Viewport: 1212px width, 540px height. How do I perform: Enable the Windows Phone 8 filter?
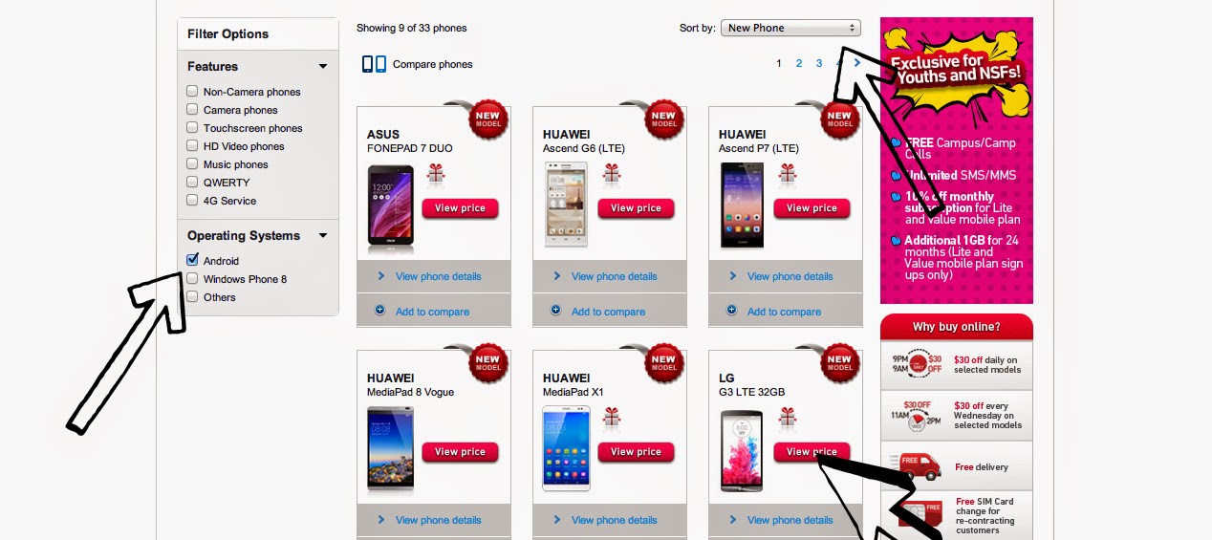click(x=193, y=278)
